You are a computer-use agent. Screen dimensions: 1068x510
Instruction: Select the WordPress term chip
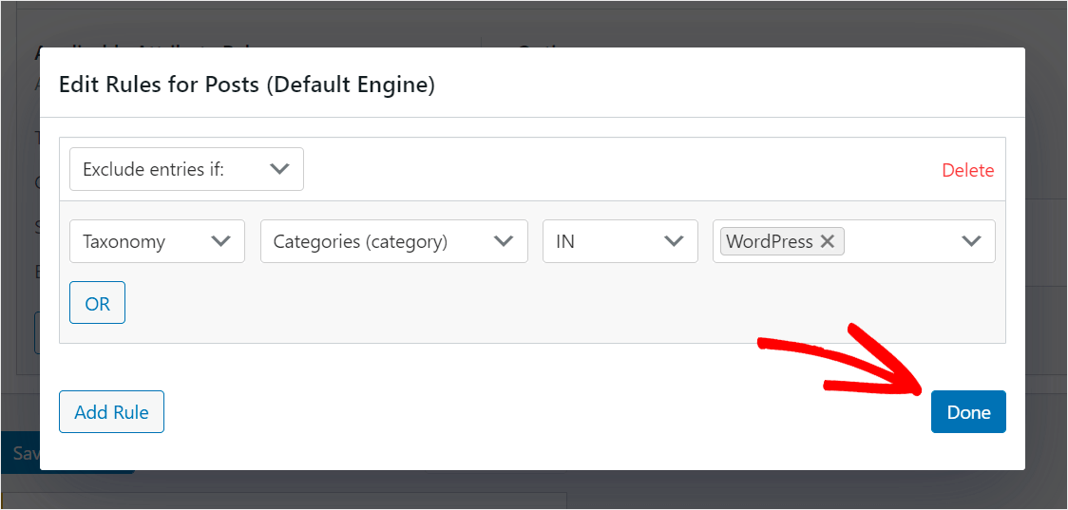(x=770, y=242)
